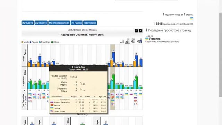
Task: Click the Russian Federation row in tooltip
Action: pos(78,102)
